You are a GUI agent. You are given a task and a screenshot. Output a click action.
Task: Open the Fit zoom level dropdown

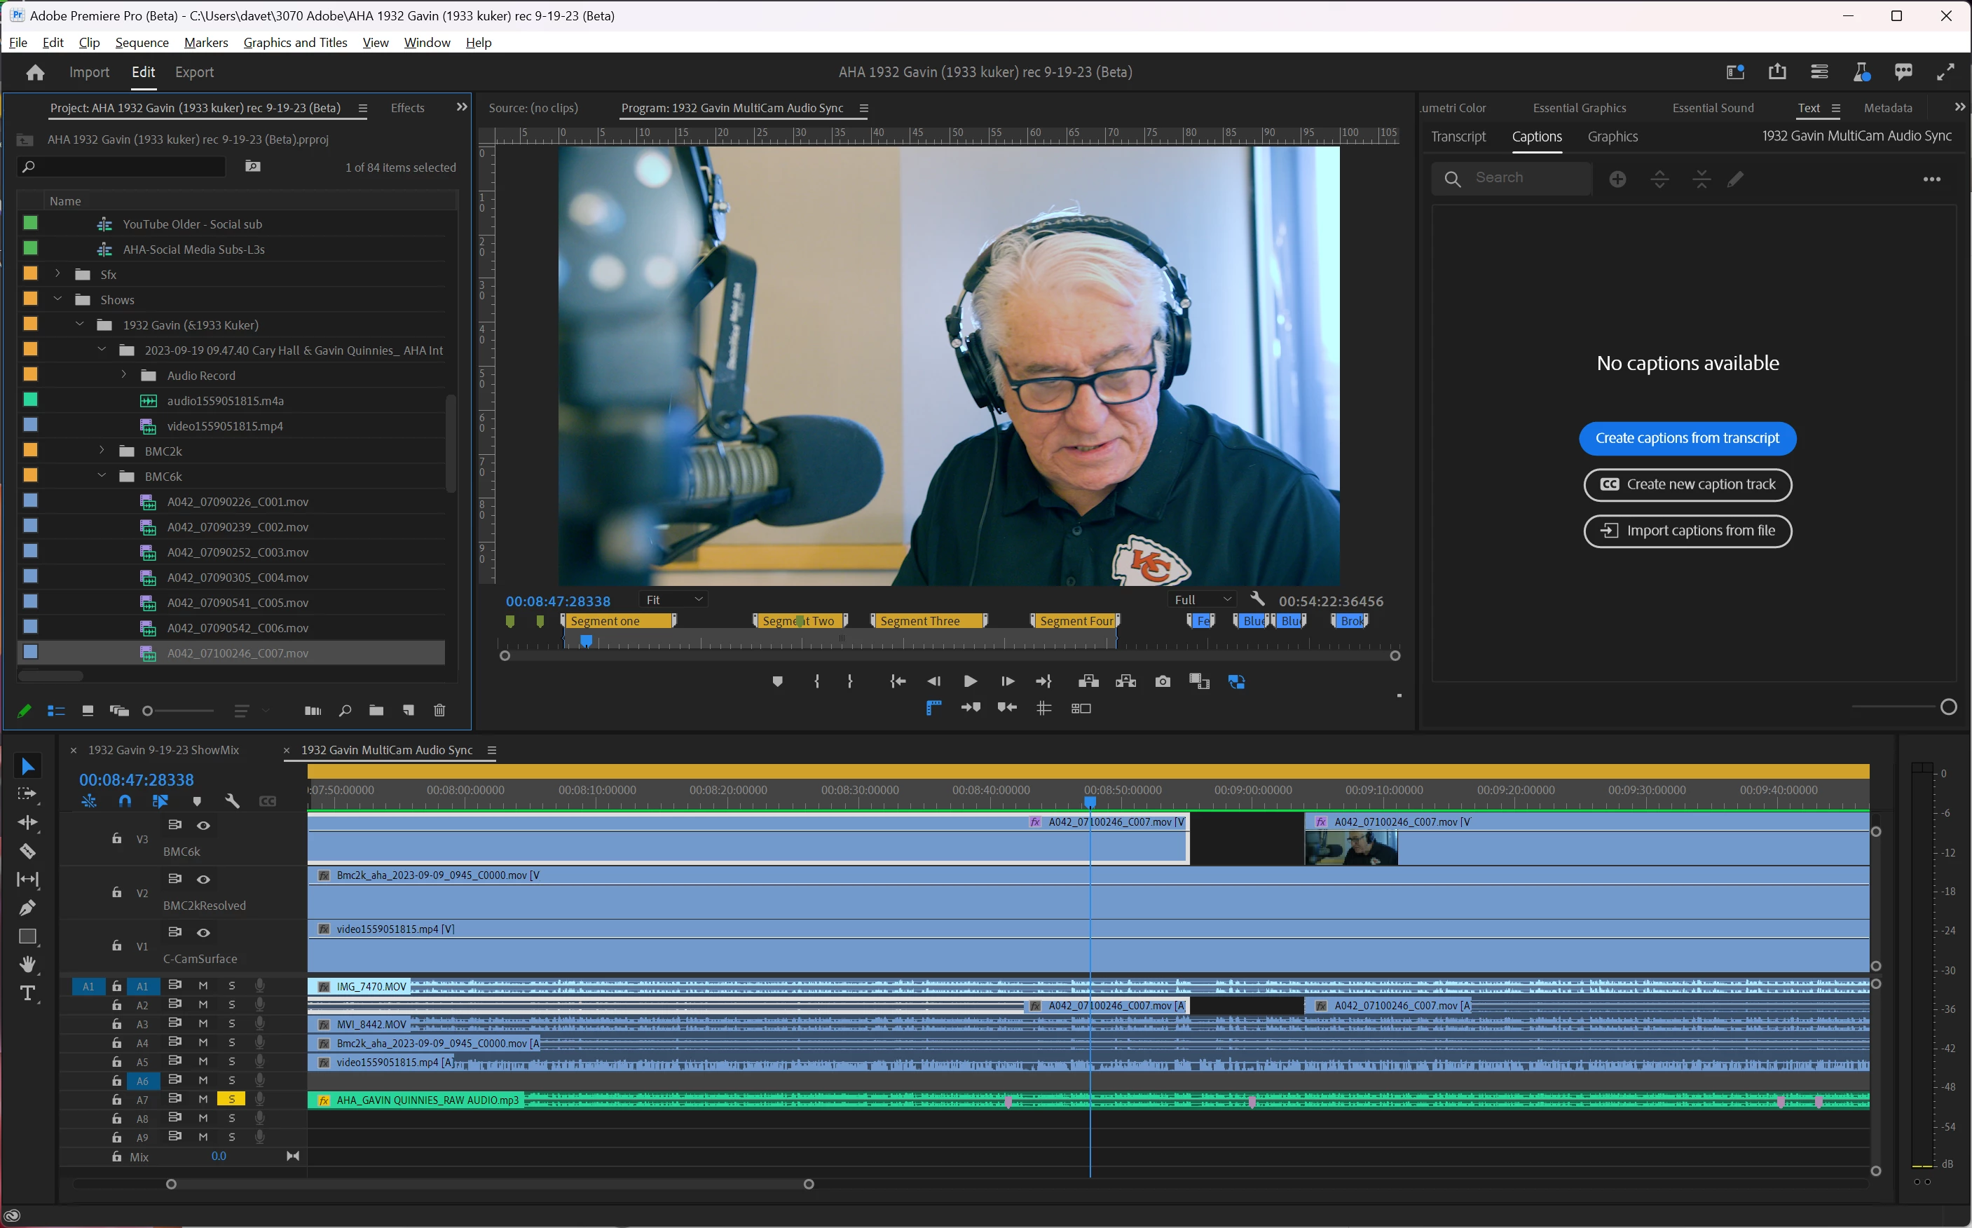(x=673, y=599)
